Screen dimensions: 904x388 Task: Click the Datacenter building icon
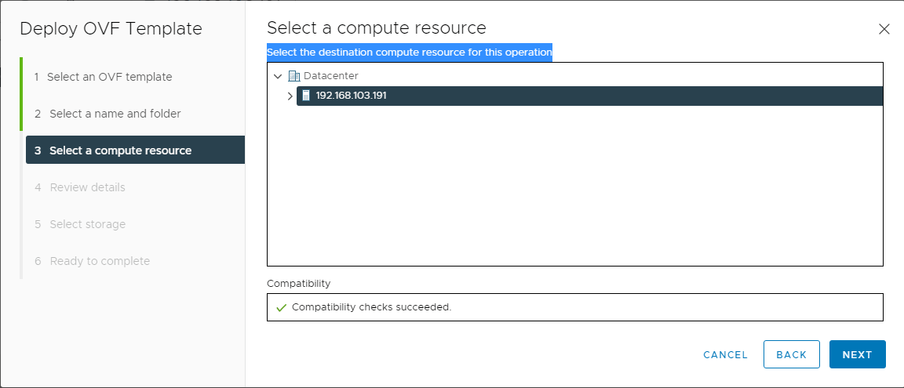[x=294, y=76]
